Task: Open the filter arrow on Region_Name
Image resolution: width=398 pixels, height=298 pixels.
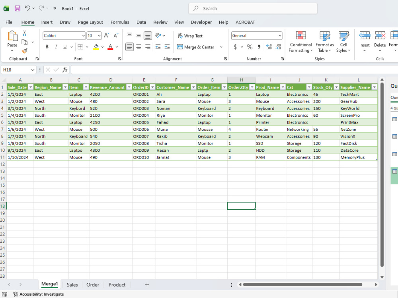Action: [x=65, y=87]
